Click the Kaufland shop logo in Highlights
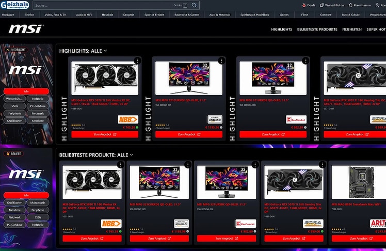This screenshot has height=251, width=386. [x=296, y=119]
